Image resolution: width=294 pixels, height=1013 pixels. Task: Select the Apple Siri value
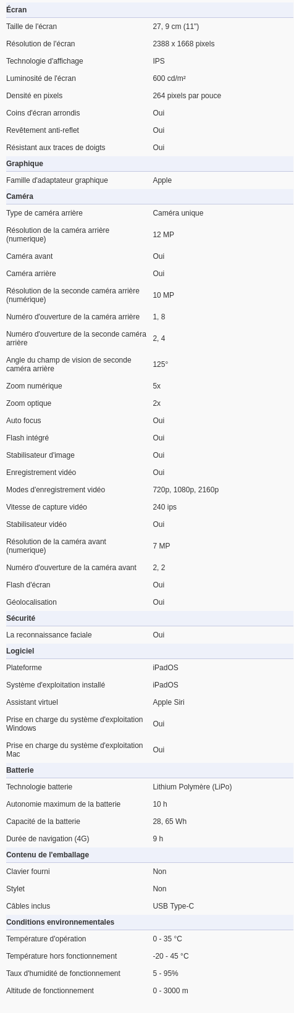tap(169, 702)
